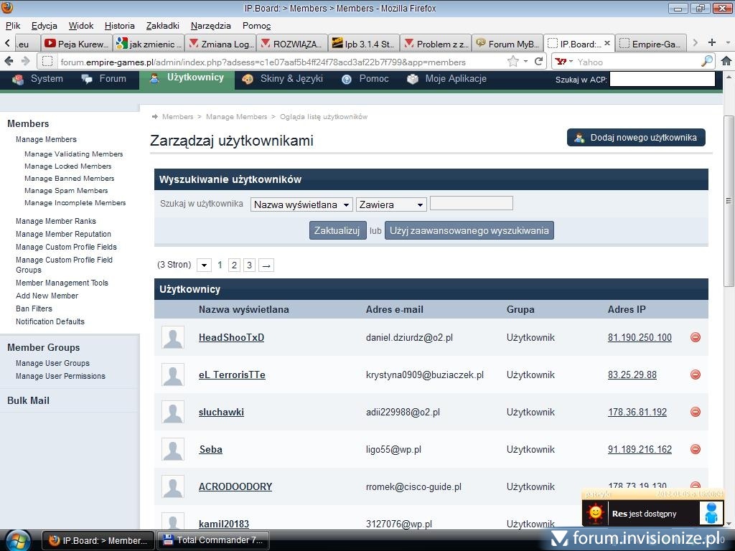
Task: Open new browser tab with plus icon
Action: pyautogui.click(x=712, y=43)
